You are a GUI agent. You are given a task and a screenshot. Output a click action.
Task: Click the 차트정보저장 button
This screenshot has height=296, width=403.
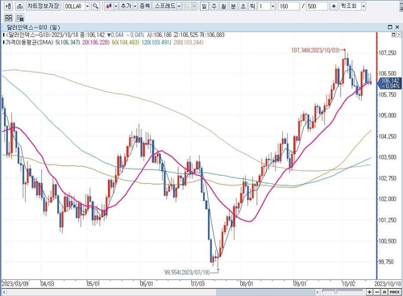point(43,6)
